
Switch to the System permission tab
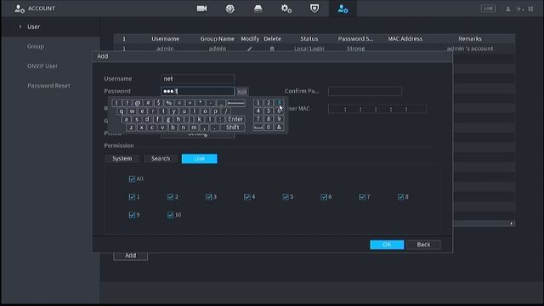(122, 159)
